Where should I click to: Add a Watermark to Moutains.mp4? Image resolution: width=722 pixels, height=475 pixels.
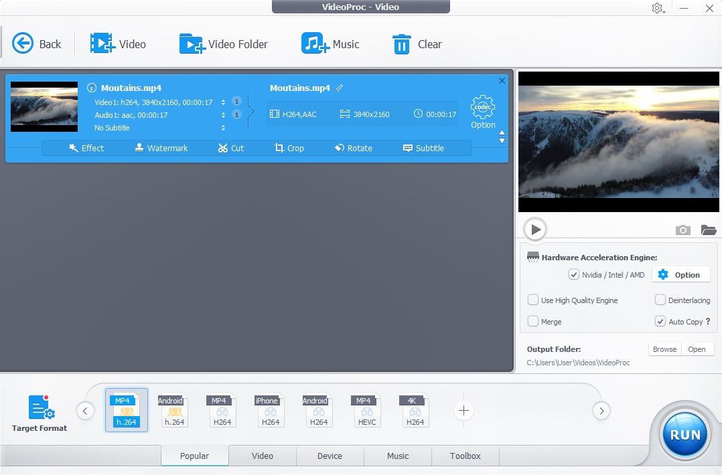coord(160,148)
